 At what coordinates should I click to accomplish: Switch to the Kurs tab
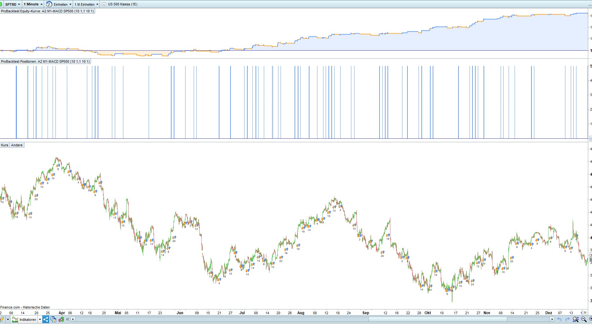coord(4,145)
